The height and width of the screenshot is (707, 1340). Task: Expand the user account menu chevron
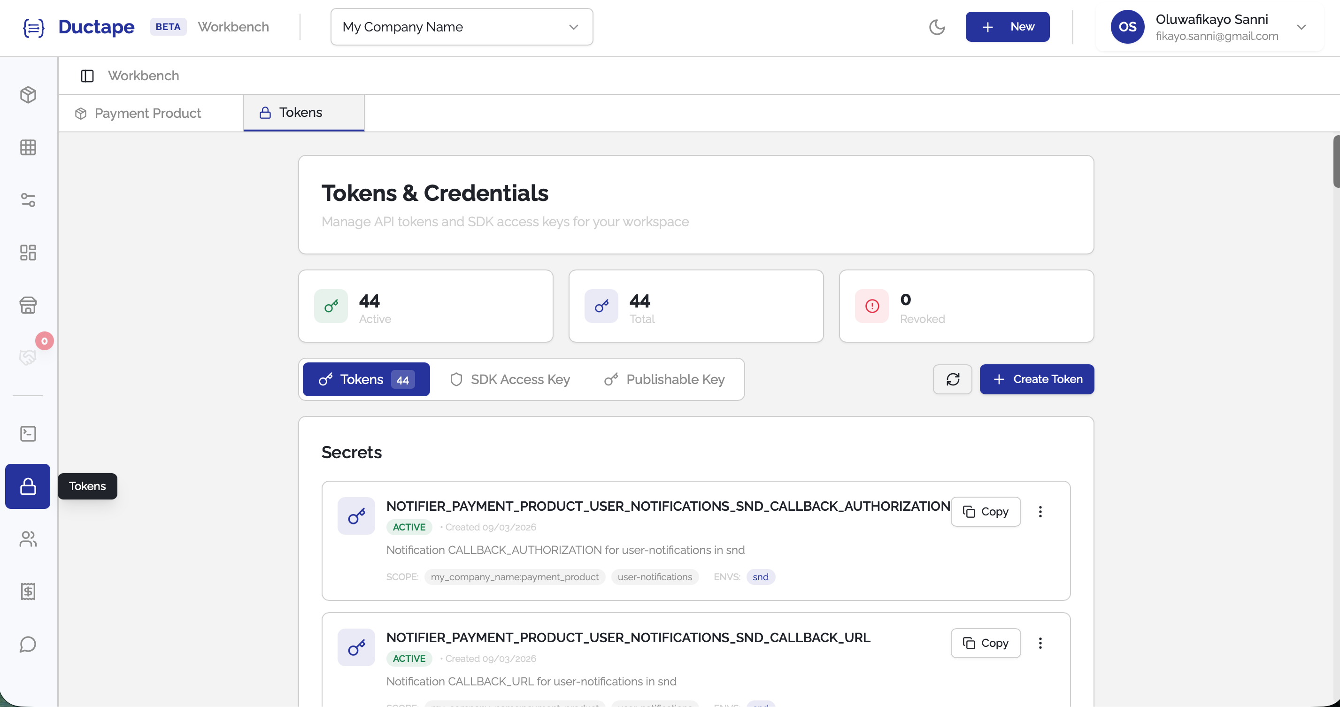pyautogui.click(x=1302, y=27)
